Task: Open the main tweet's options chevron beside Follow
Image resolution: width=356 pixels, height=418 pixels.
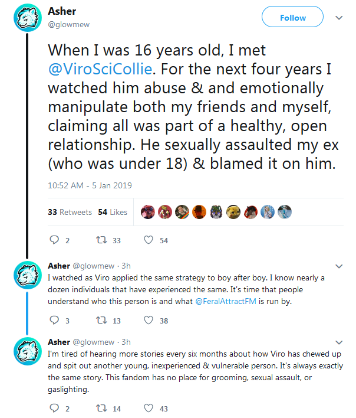Action: pos(339,18)
